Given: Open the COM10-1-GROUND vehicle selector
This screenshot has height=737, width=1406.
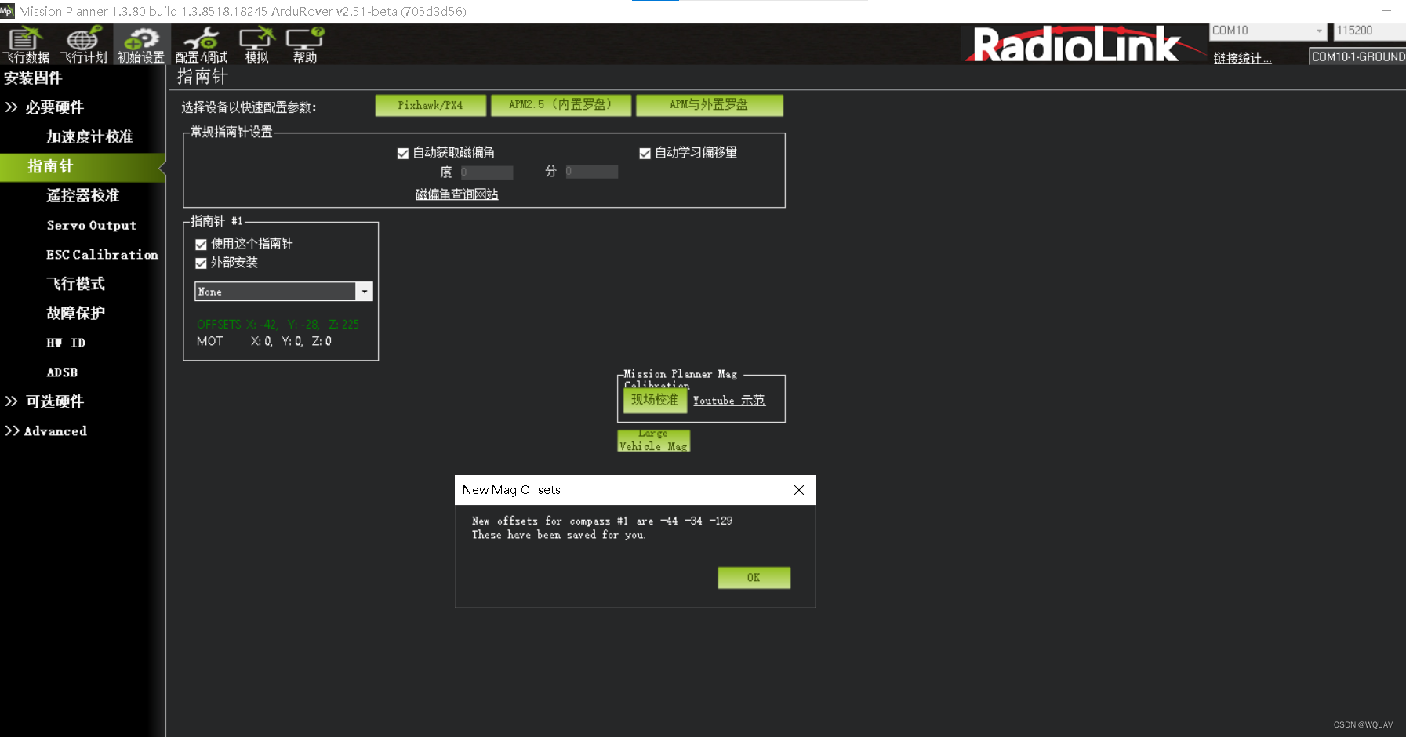Looking at the screenshot, I should (x=1357, y=56).
